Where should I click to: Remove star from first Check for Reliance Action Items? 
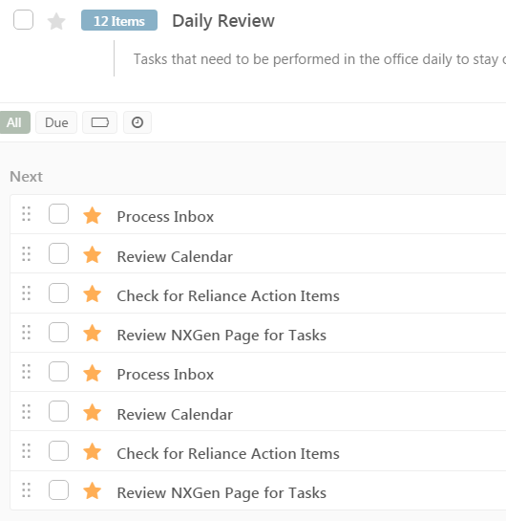pos(92,294)
